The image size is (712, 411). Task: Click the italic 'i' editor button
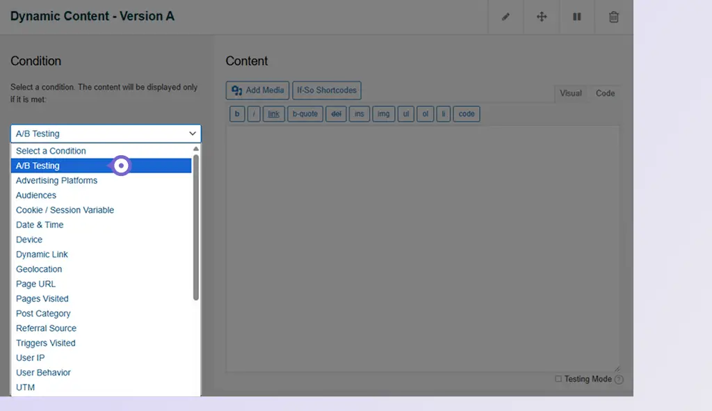[x=254, y=114]
